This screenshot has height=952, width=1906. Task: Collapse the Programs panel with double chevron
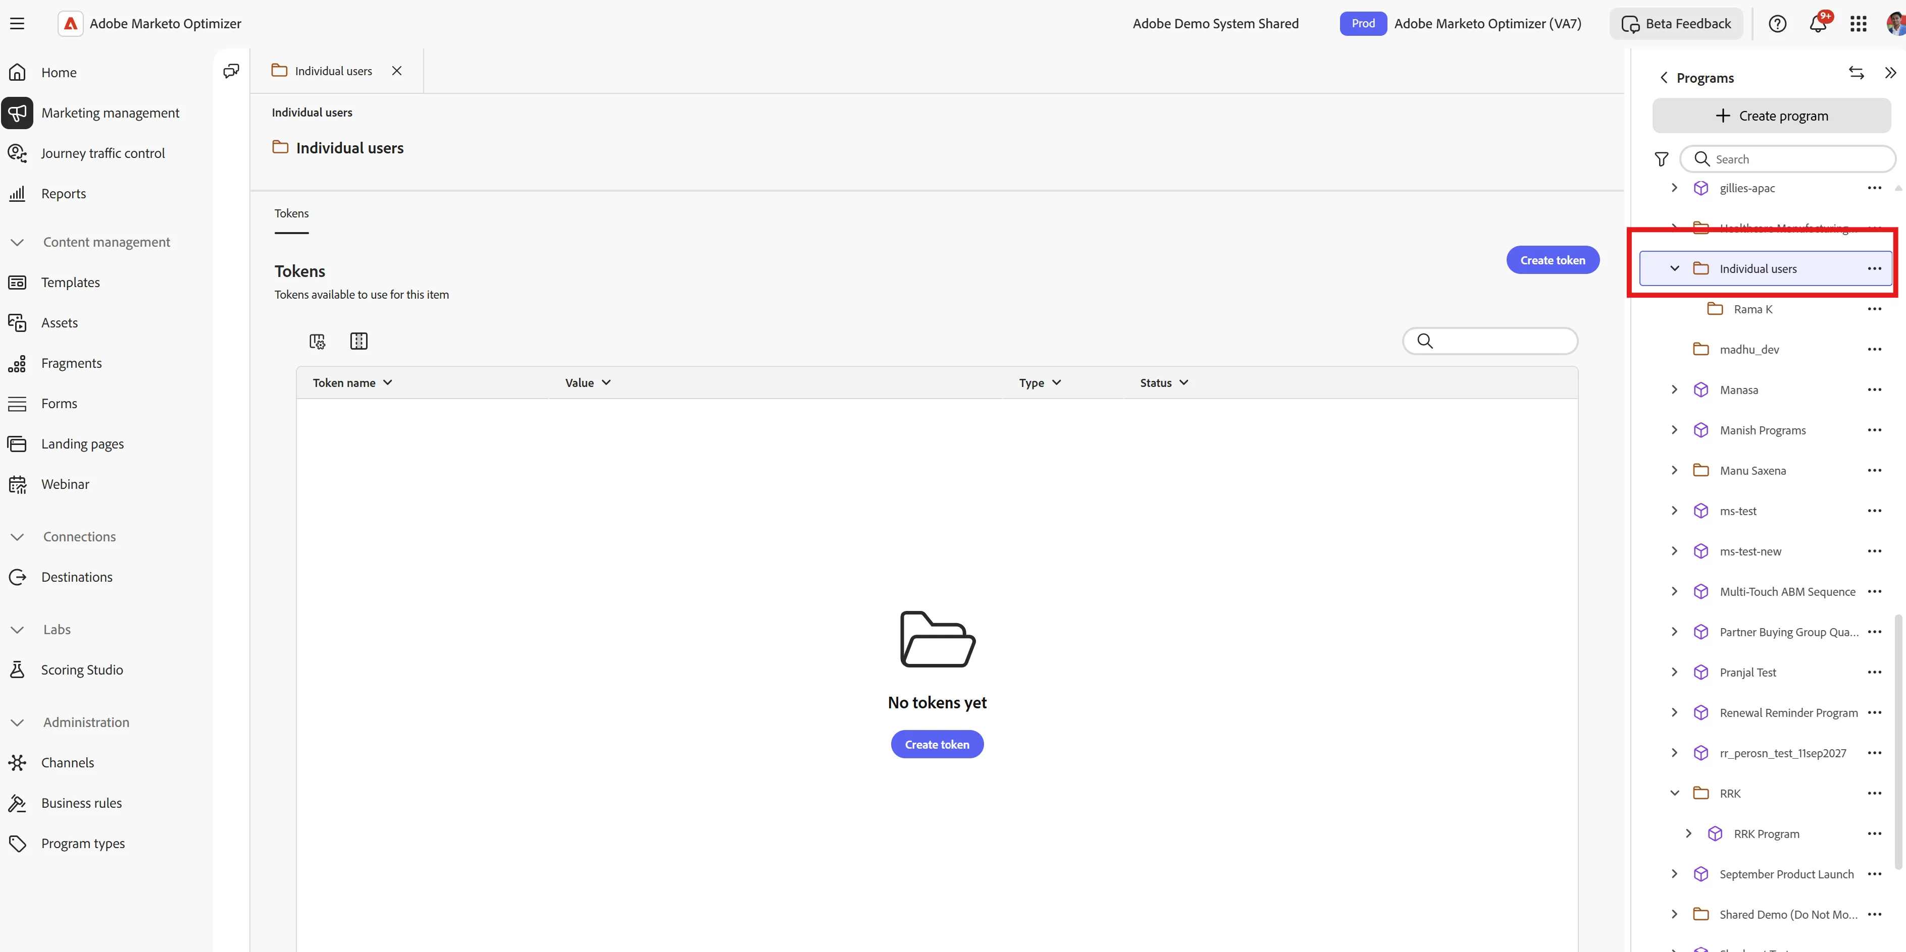pyautogui.click(x=1890, y=73)
